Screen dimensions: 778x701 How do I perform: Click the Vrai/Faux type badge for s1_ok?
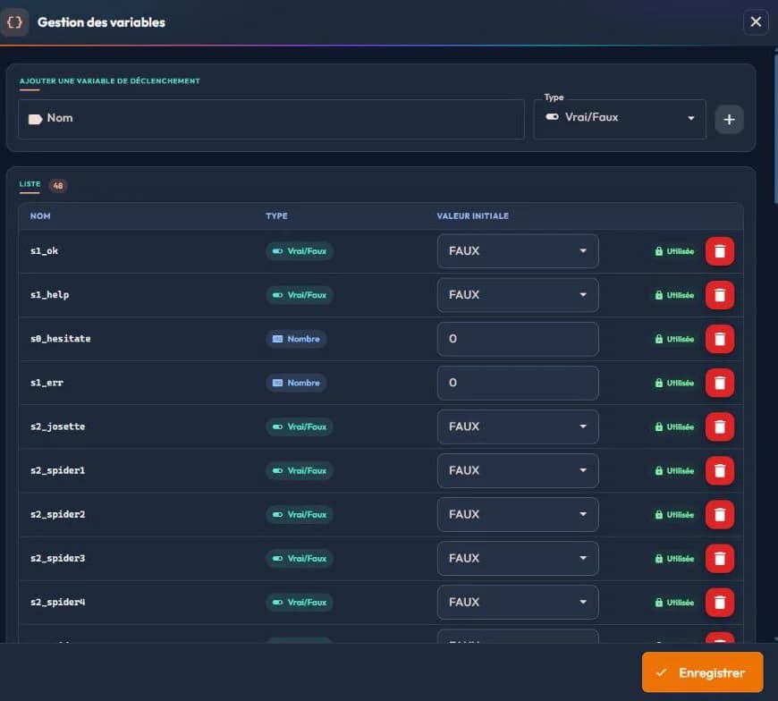300,251
